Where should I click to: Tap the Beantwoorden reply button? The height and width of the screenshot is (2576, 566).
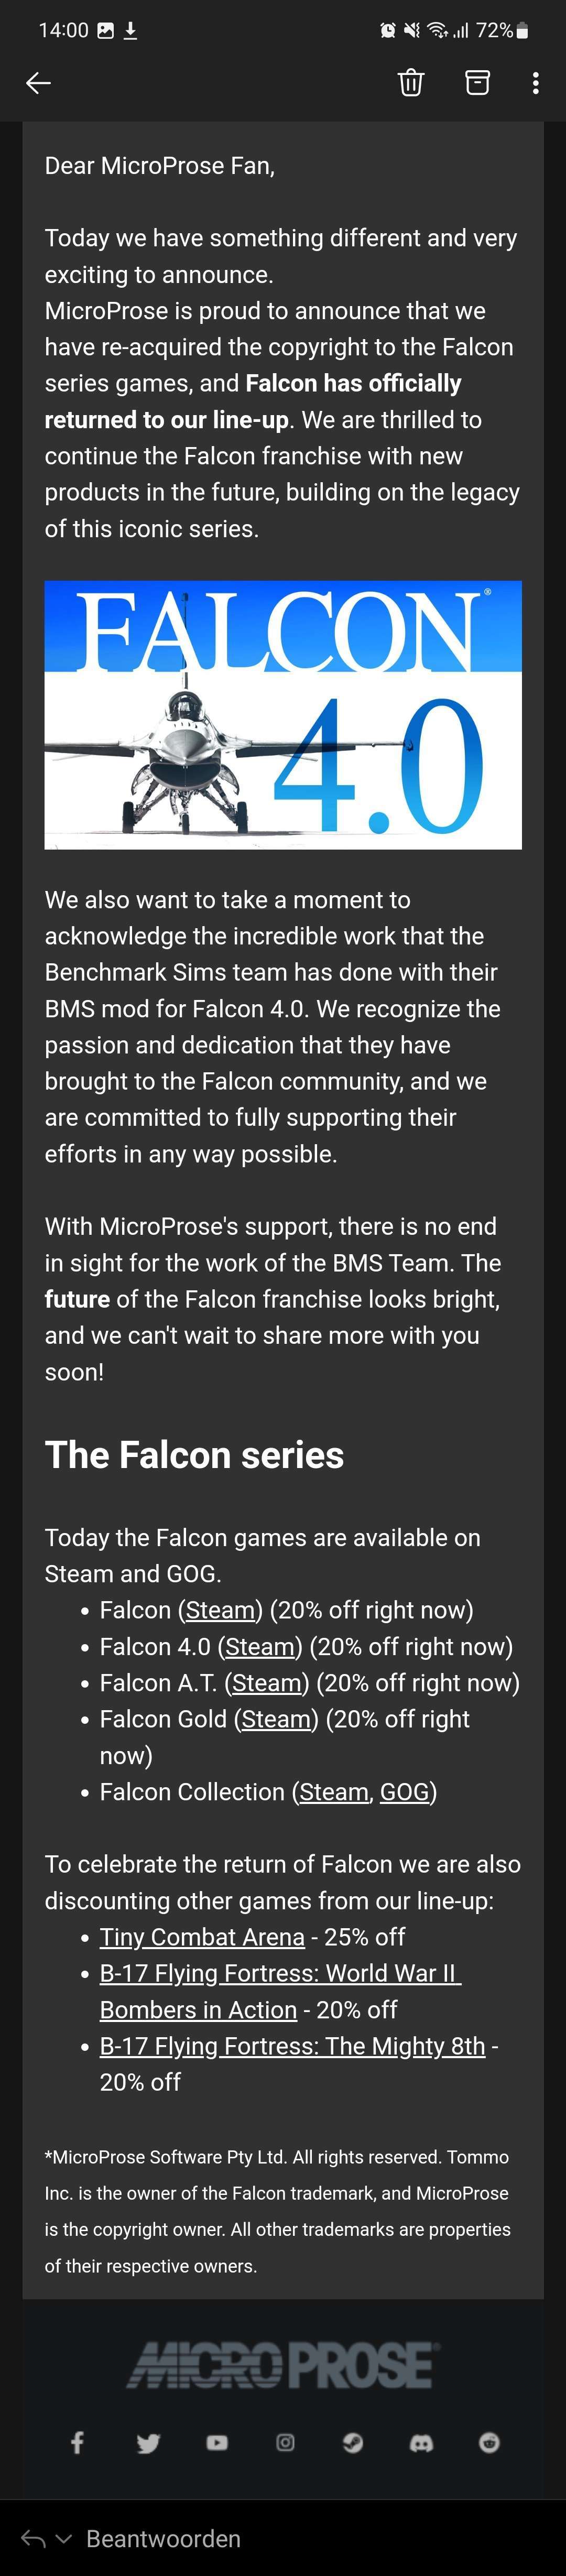point(163,2538)
